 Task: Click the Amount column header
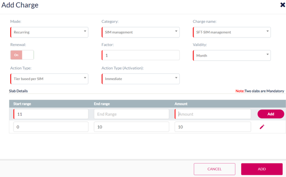[x=181, y=104]
